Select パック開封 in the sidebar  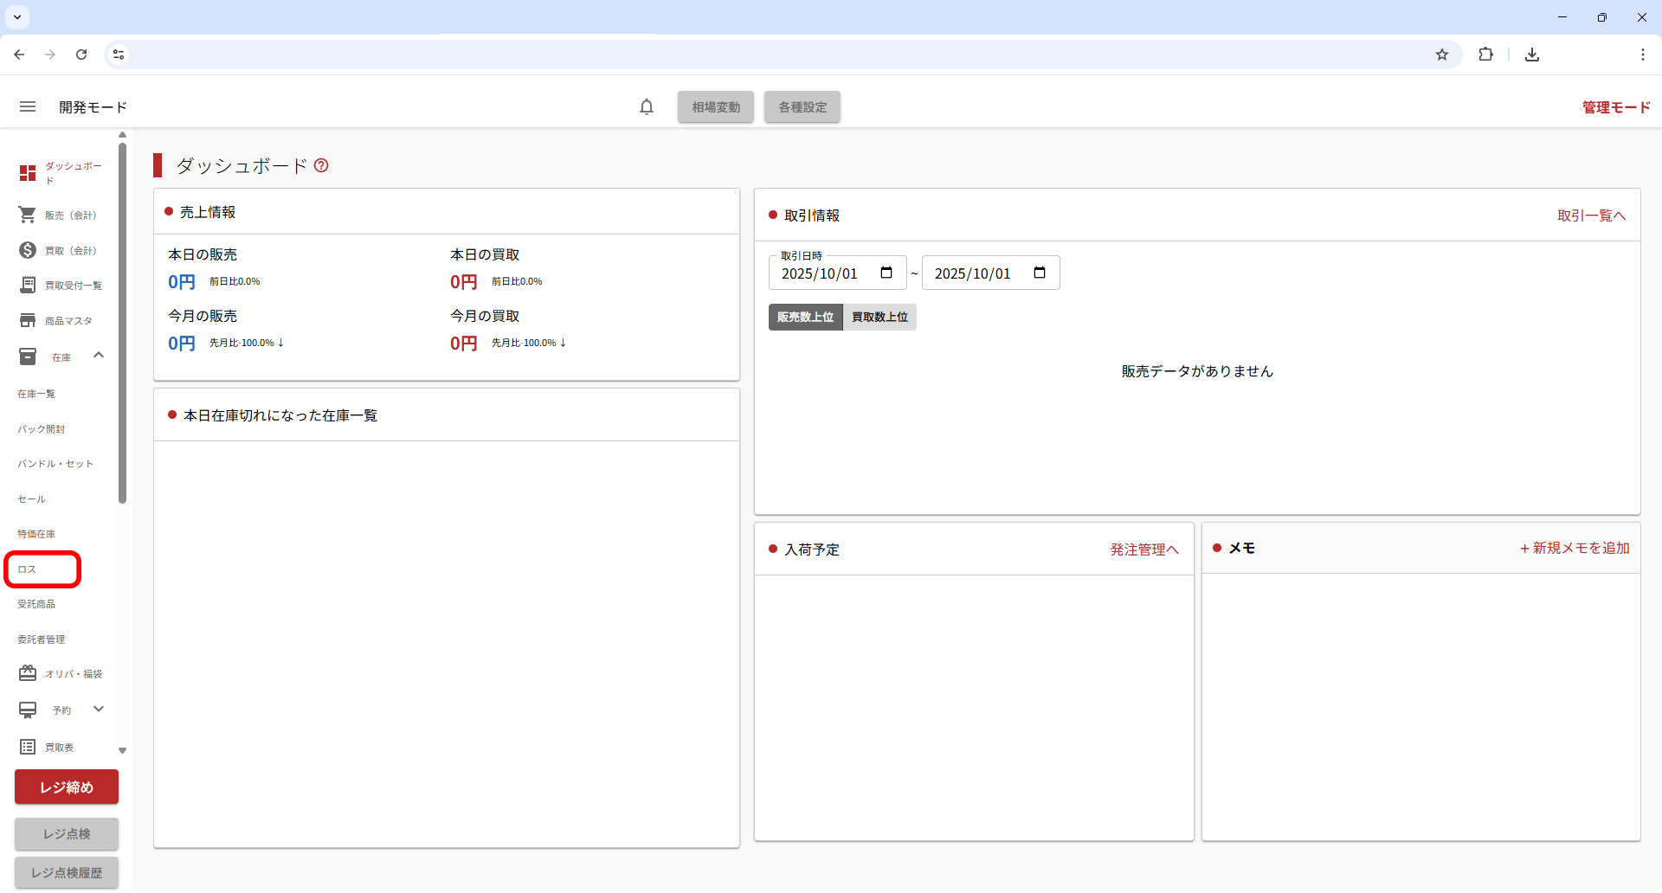click(x=42, y=429)
